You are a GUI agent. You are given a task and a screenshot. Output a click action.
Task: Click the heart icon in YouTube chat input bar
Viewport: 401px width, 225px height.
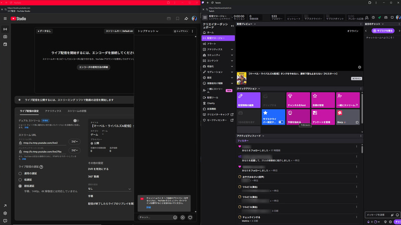pos(190,217)
